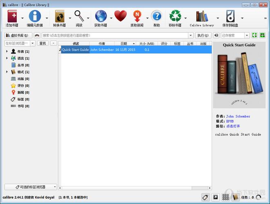Expand the Read/View dropdown arrow
This screenshot has height=204, width=270.
88,18
